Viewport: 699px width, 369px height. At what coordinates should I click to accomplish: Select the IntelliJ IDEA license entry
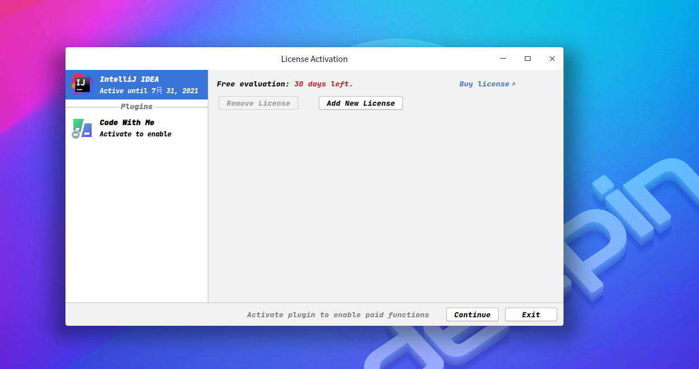click(x=137, y=85)
